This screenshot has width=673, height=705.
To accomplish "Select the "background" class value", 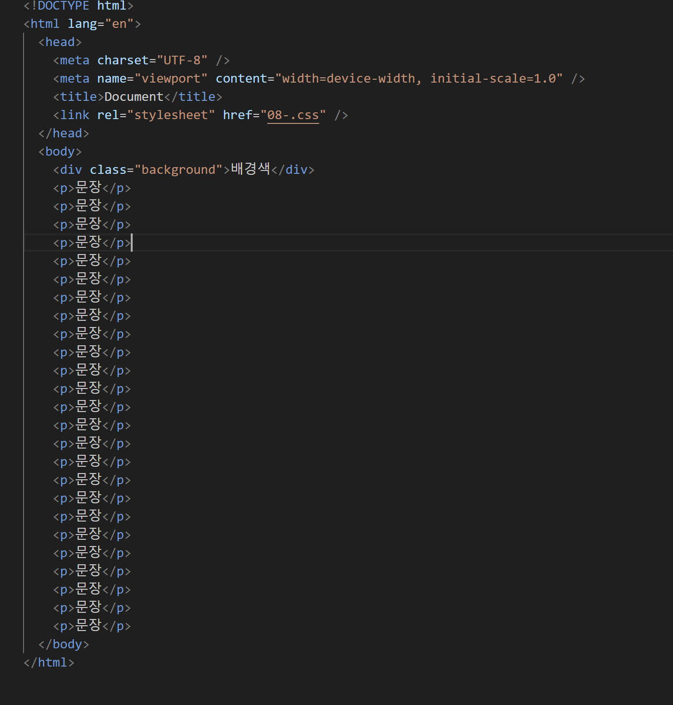I will tap(178, 170).
